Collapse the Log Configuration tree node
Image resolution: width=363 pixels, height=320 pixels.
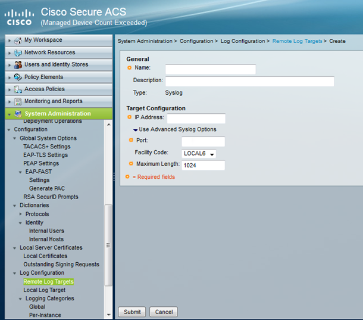point(15,274)
